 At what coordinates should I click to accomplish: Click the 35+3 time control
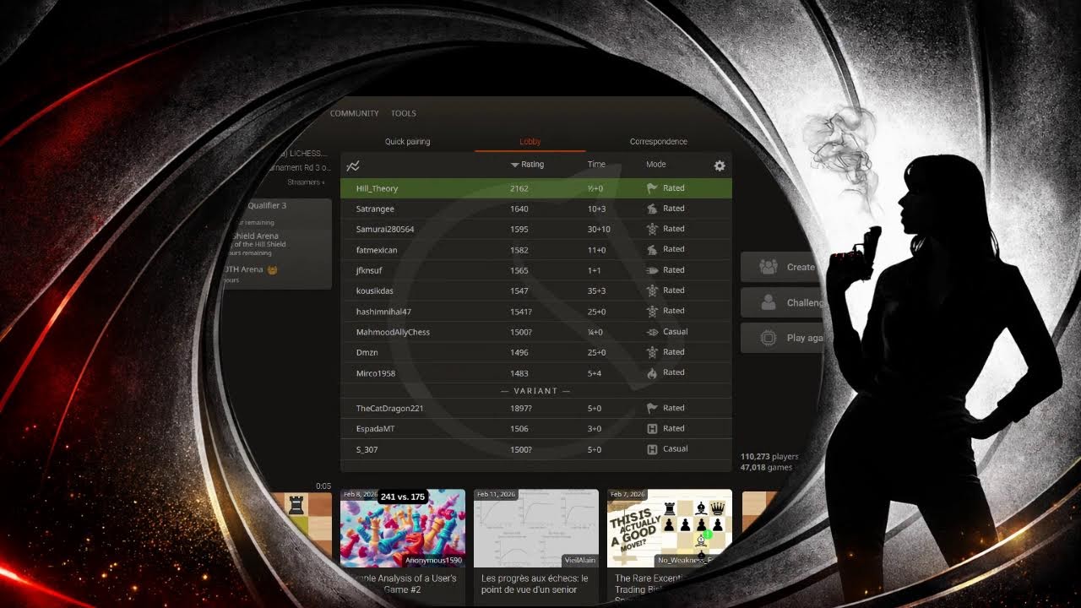pos(597,290)
